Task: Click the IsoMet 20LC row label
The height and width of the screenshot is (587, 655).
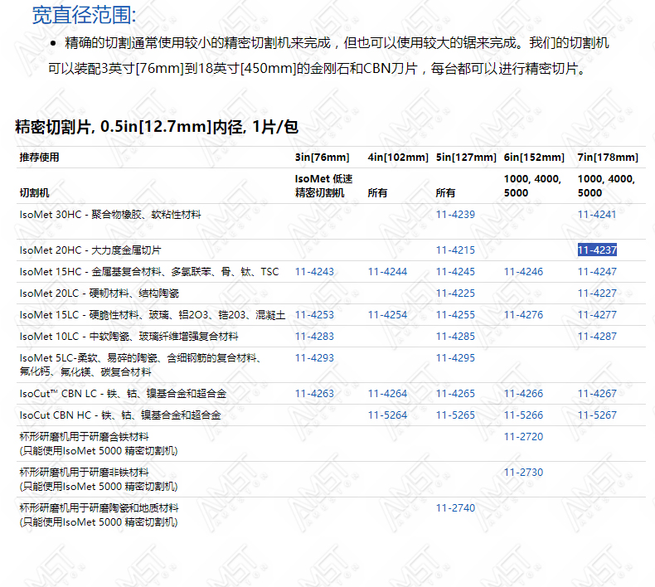Action: point(99,293)
